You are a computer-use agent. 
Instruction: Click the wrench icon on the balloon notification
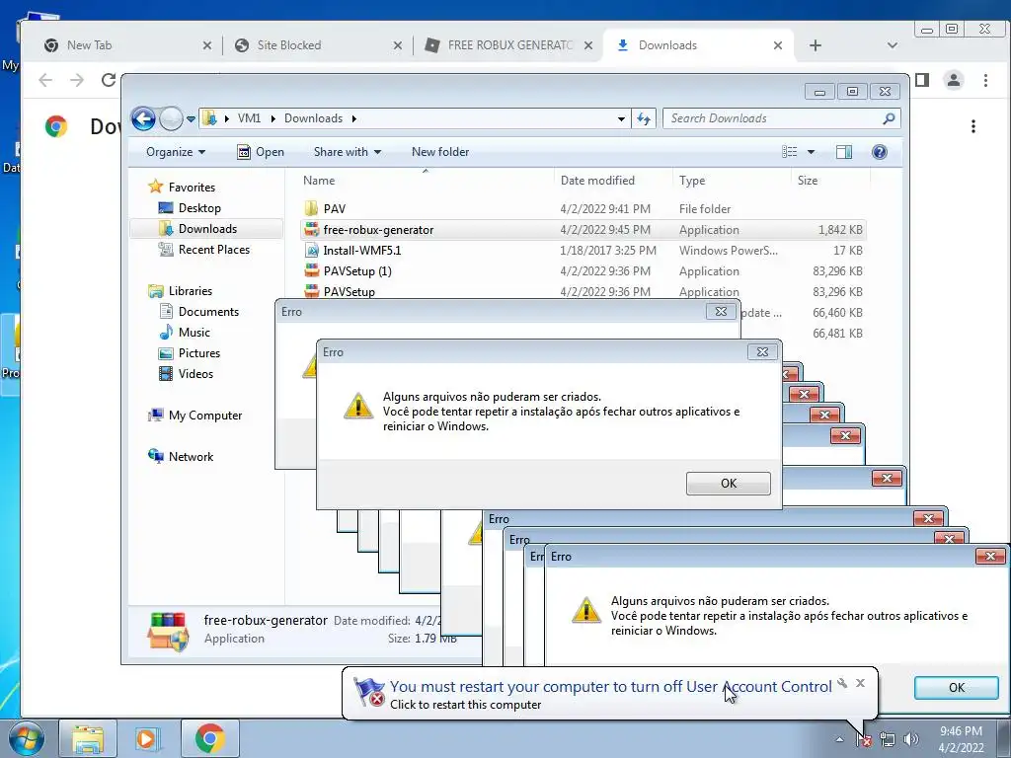[x=842, y=683]
